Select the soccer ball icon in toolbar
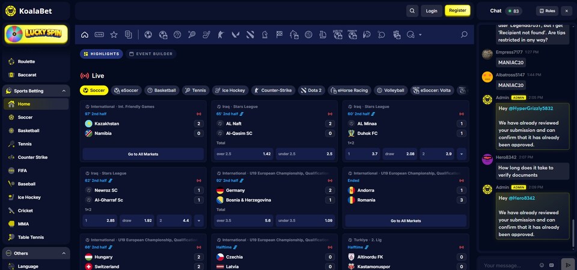This screenshot has width=577, height=270. point(148,35)
